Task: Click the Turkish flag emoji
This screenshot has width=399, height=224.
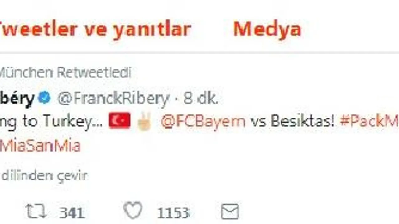Action: 120,121
